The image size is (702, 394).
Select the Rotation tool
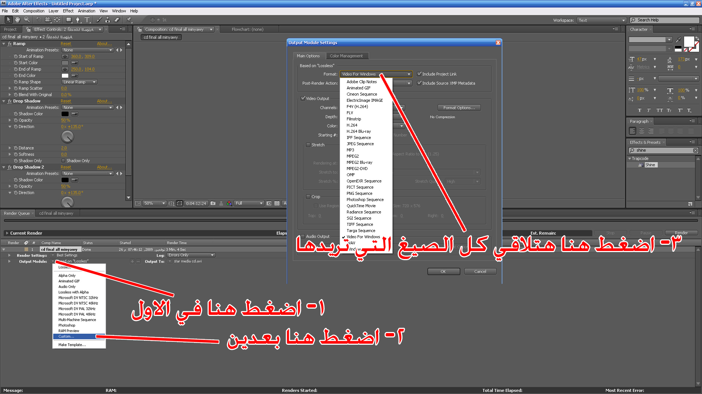38,20
